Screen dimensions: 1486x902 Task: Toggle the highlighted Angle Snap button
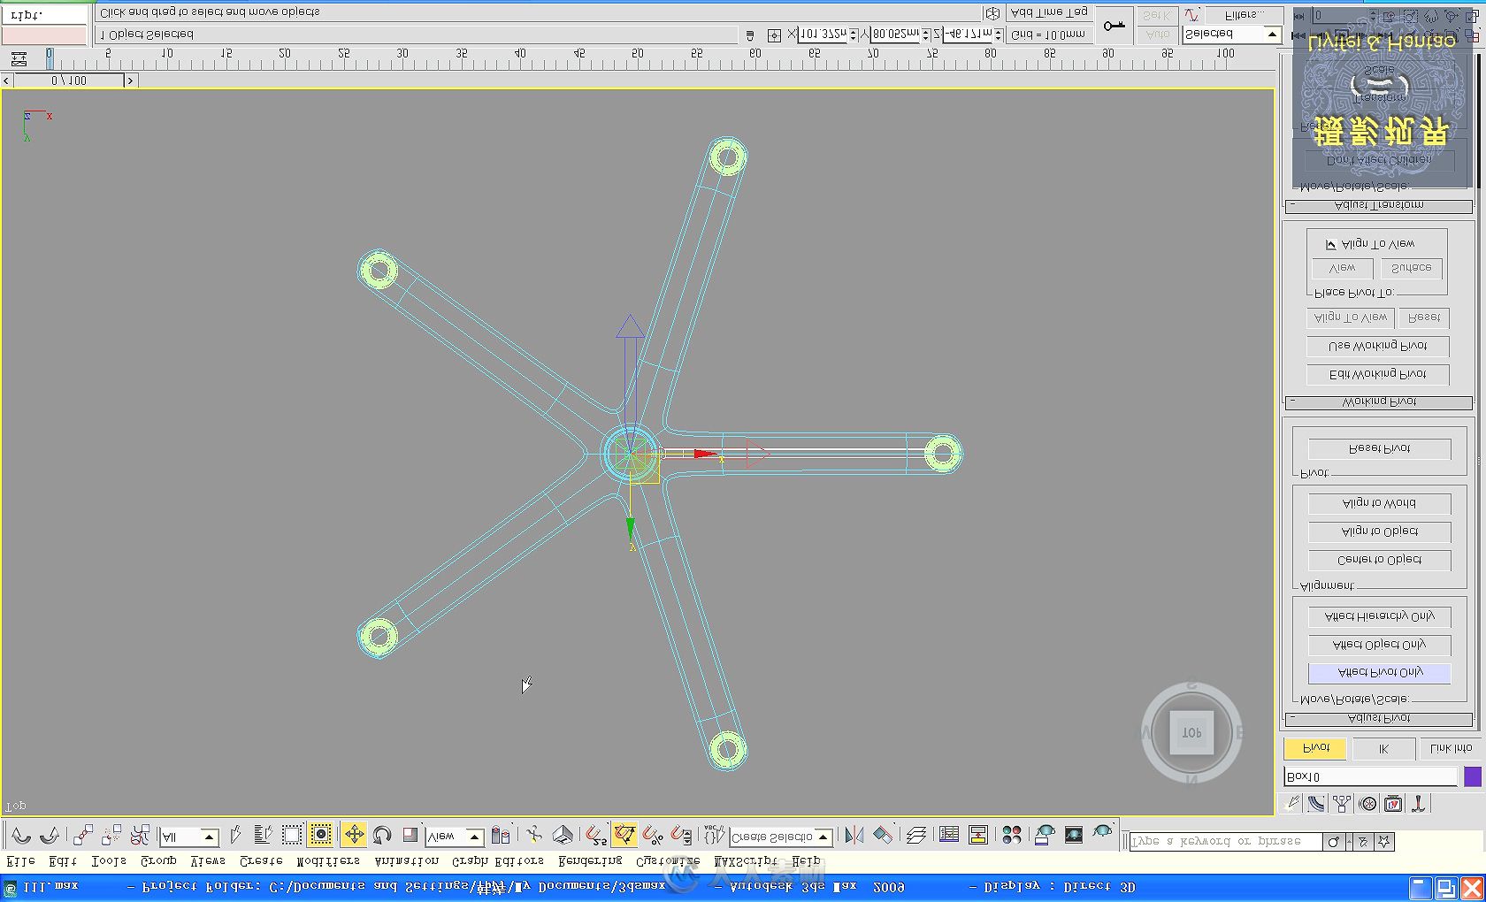pyautogui.click(x=624, y=836)
